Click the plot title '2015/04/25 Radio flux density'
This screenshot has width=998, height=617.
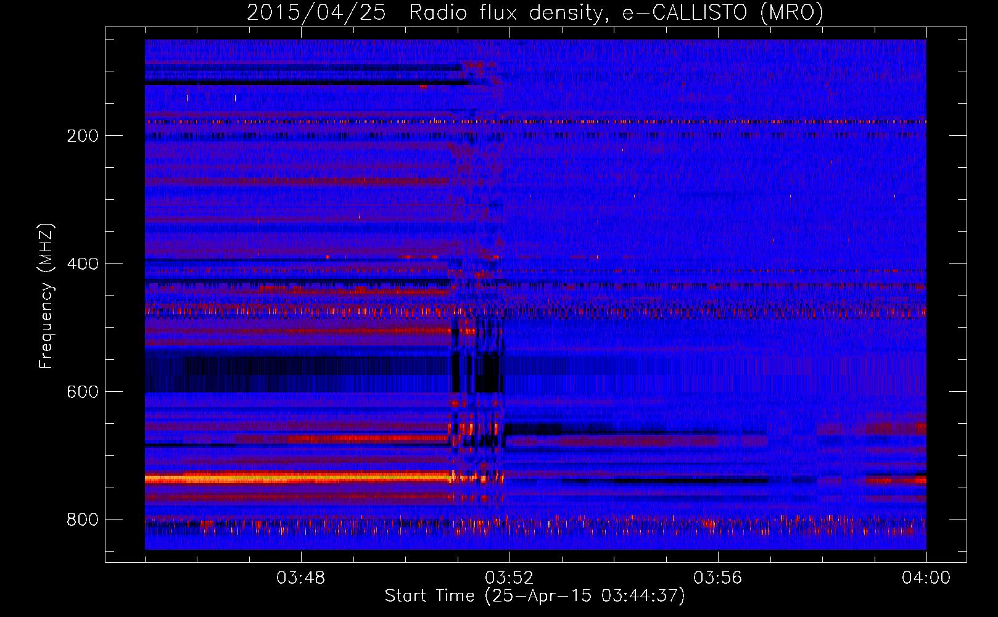(535, 12)
